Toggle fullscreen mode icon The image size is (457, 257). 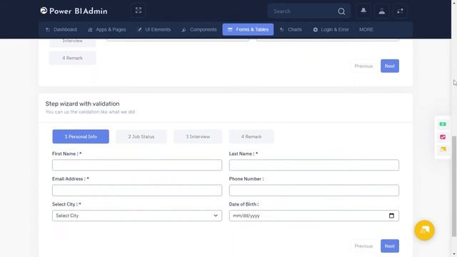pos(139,11)
